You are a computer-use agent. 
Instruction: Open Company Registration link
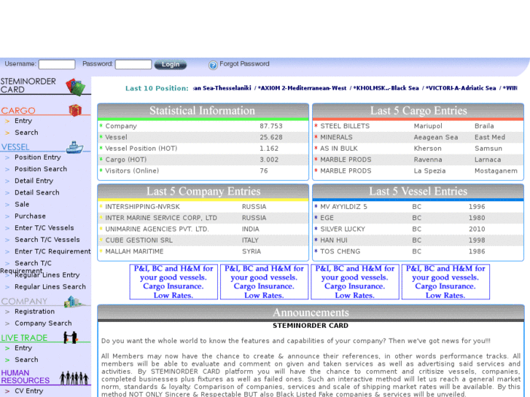(x=34, y=312)
